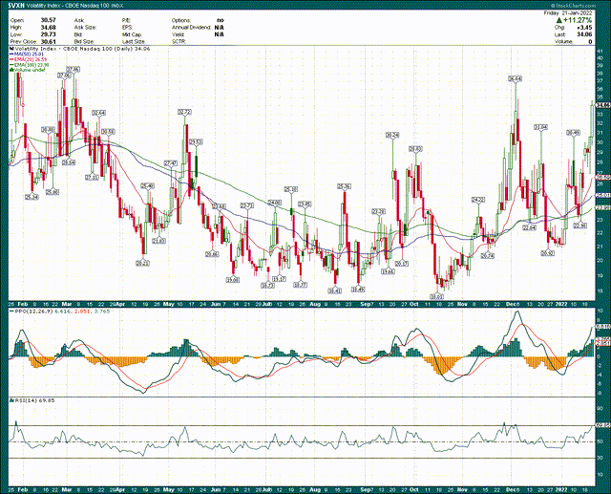
Task: Click the red EMA(20) legend line swatch
Action: [x=11, y=59]
